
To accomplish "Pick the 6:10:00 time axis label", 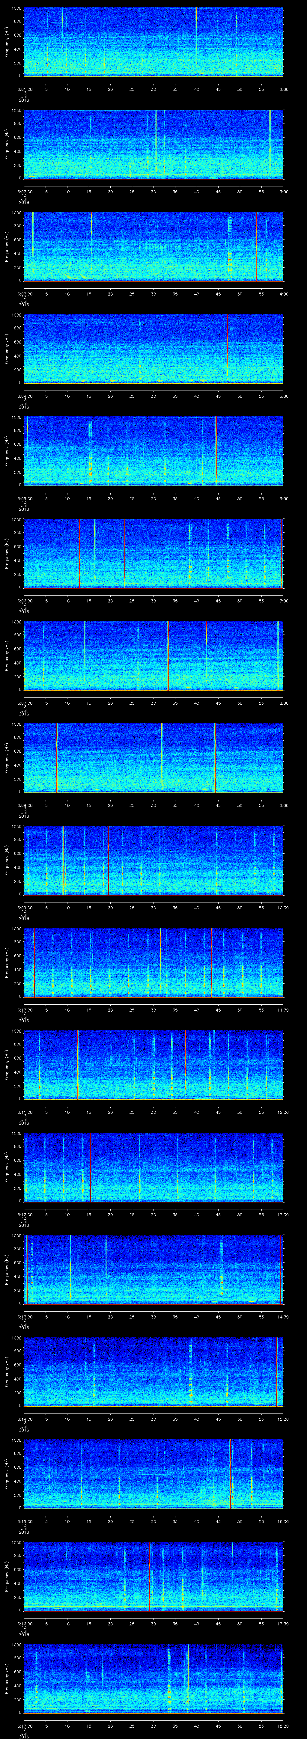I will (x=24, y=1009).
